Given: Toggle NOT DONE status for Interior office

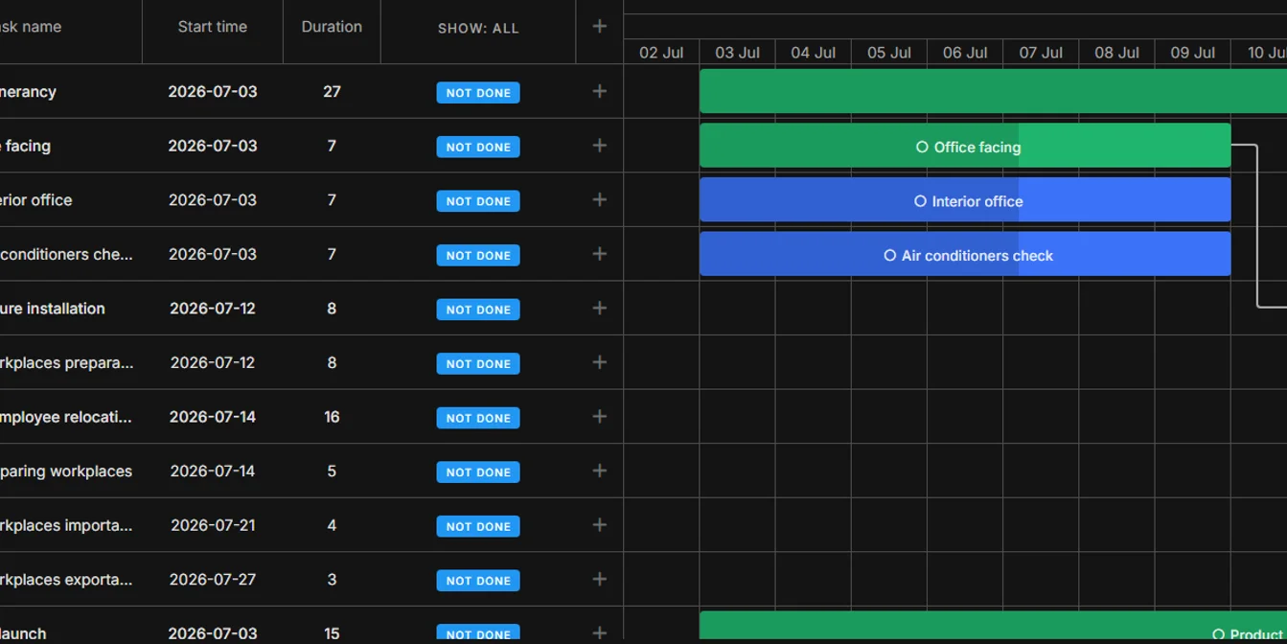Looking at the screenshot, I should click(x=478, y=201).
